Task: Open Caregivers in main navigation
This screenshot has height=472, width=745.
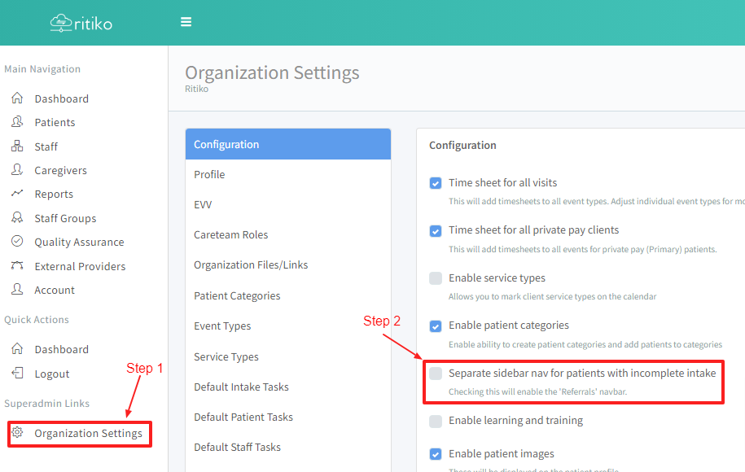Action: 60,170
